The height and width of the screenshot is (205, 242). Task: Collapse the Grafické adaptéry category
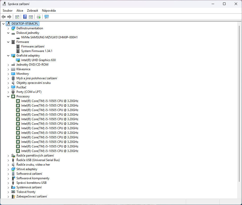[x=8, y=56]
